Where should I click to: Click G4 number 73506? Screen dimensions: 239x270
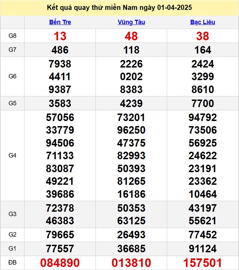click(203, 130)
